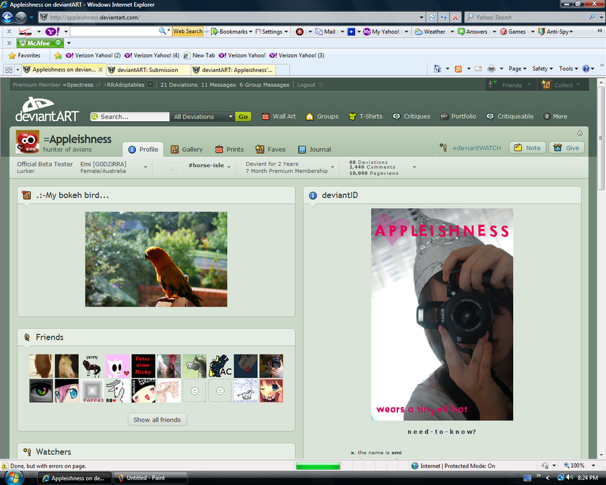Click the Print icon in the command bar
This screenshot has height=485, width=606.
pyautogui.click(x=492, y=69)
